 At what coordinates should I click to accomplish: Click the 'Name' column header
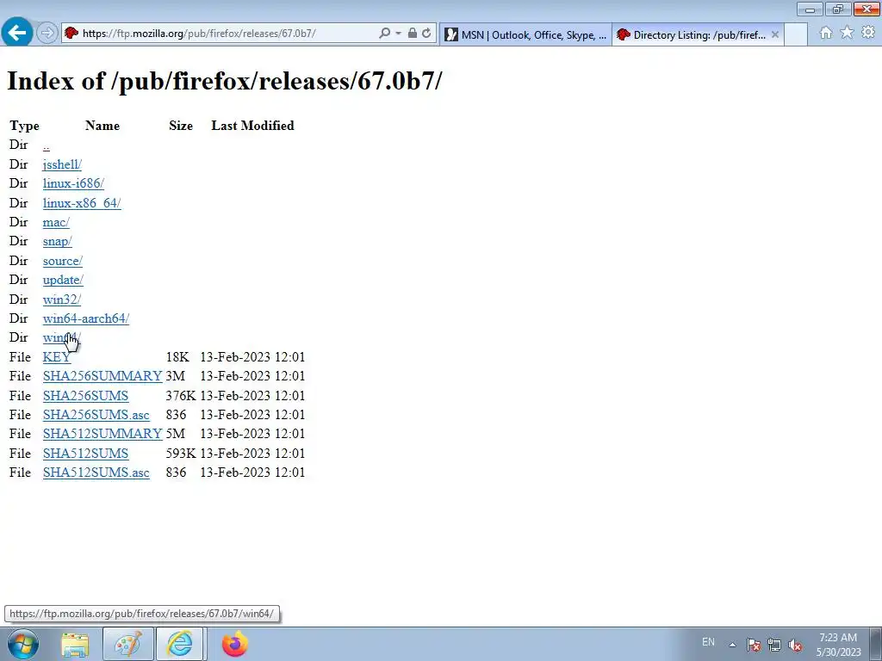pyautogui.click(x=102, y=126)
